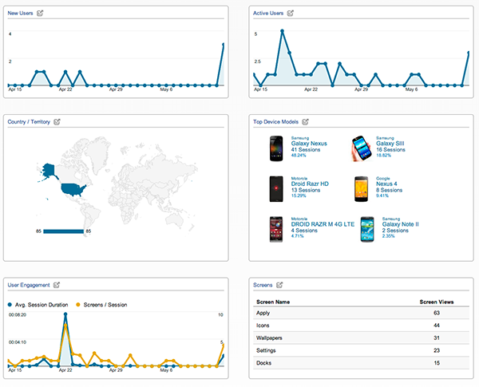Click the 44 screen views value
Viewport: 479px width, 387px height.
(437, 326)
